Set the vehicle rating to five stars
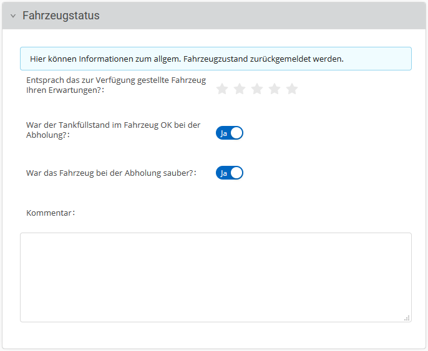 click(x=292, y=89)
